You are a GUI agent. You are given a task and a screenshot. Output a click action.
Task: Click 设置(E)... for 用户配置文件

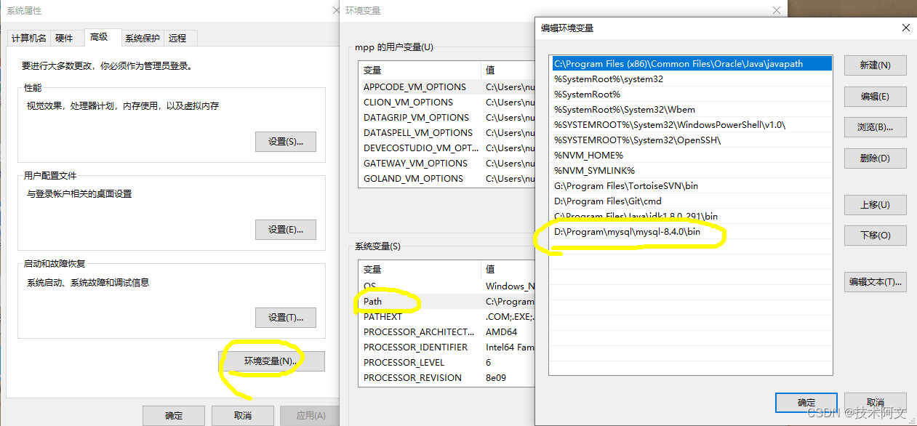point(286,230)
